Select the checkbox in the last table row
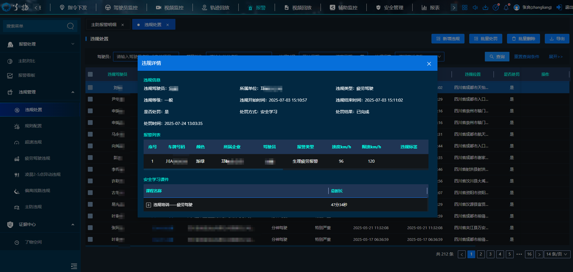 90,239
